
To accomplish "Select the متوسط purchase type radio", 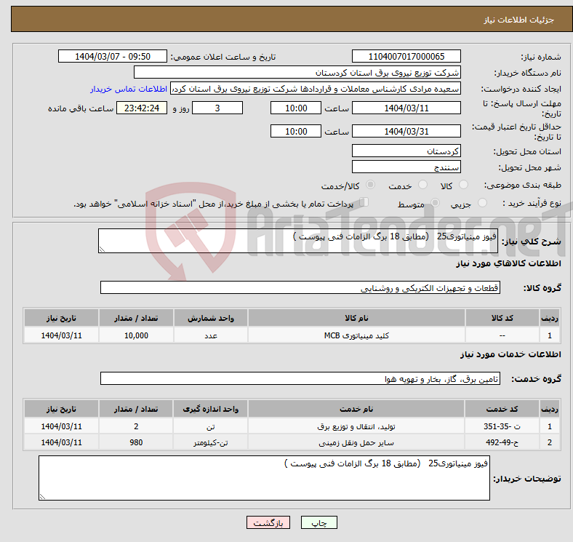I will [436, 202].
